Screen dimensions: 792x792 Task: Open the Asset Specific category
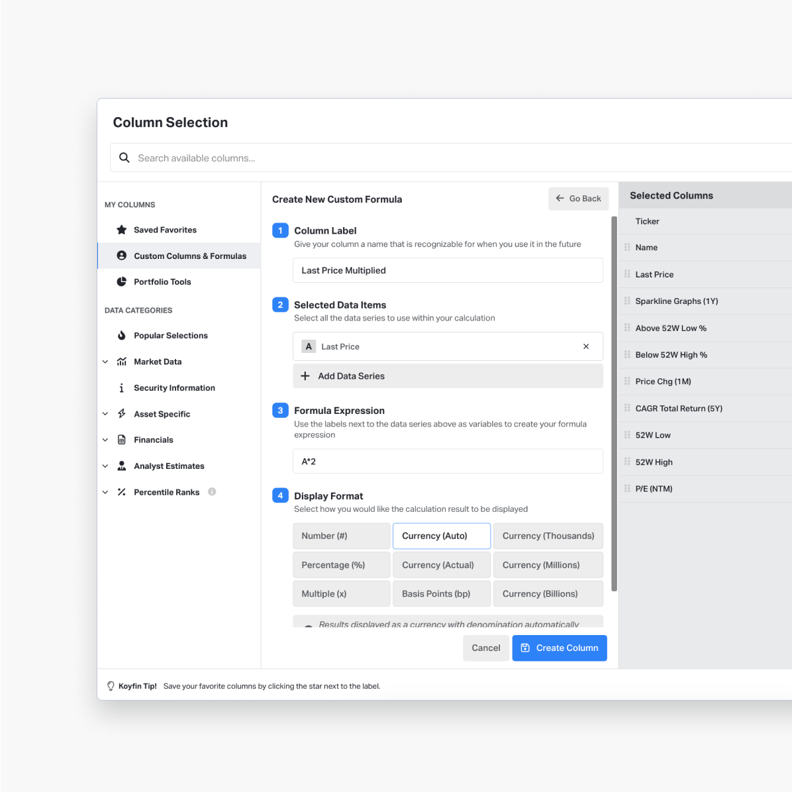162,414
